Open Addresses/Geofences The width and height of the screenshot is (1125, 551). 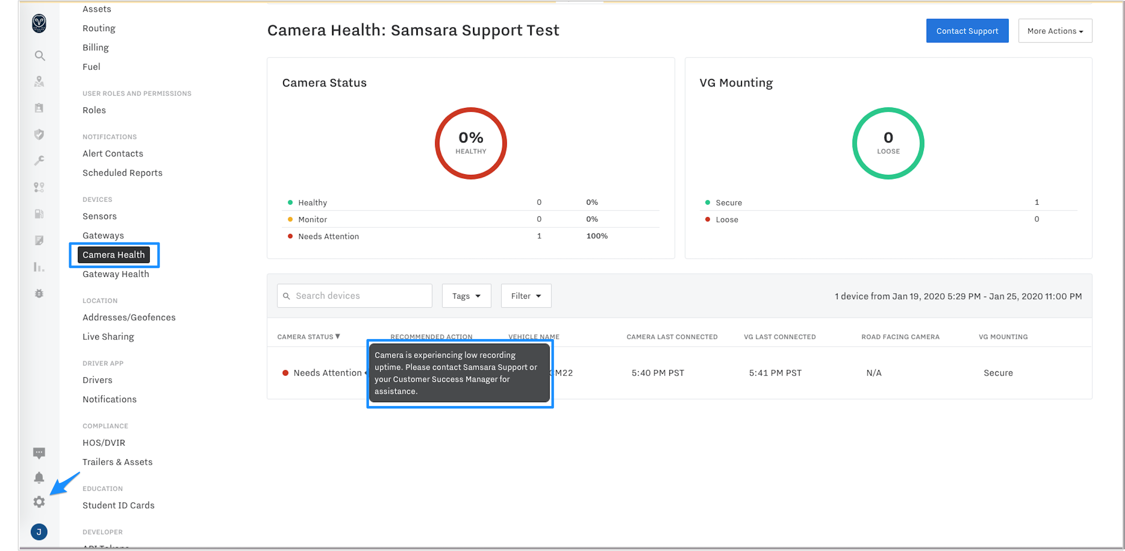coord(129,317)
